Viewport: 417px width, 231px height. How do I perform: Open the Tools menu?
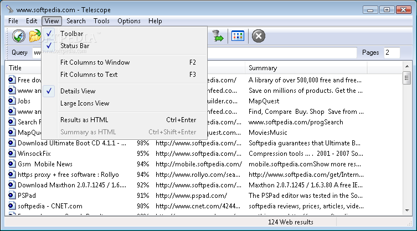pyautogui.click(x=101, y=20)
